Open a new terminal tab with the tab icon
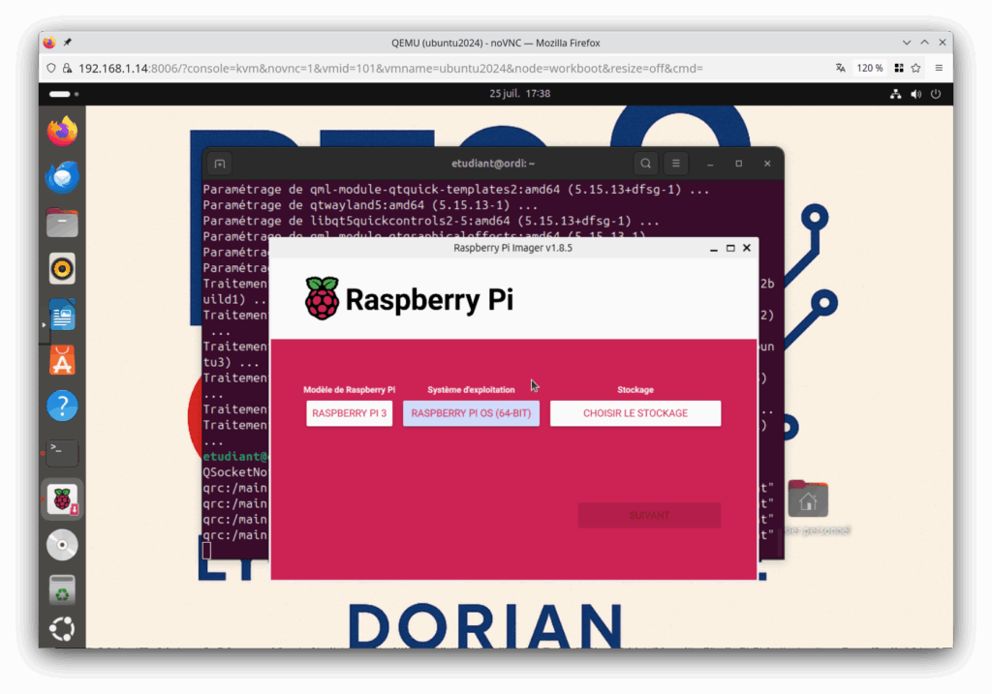The width and height of the screenshot is (992, 694). tap(220, 164)
